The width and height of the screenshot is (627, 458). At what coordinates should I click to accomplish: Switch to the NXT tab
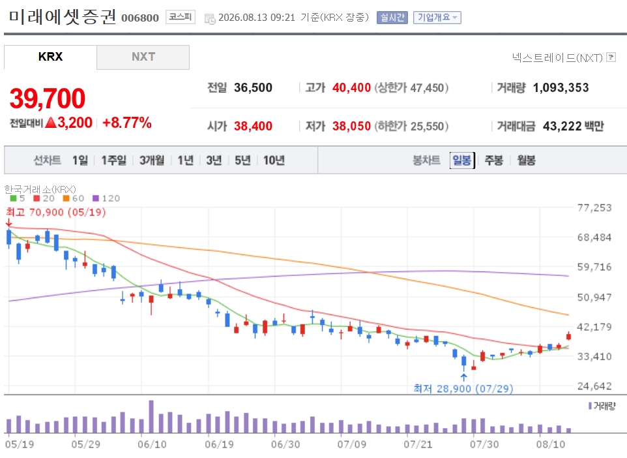143,57
